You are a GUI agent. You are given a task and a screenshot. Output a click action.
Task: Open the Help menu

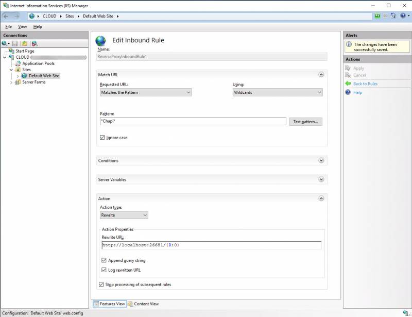38,27
